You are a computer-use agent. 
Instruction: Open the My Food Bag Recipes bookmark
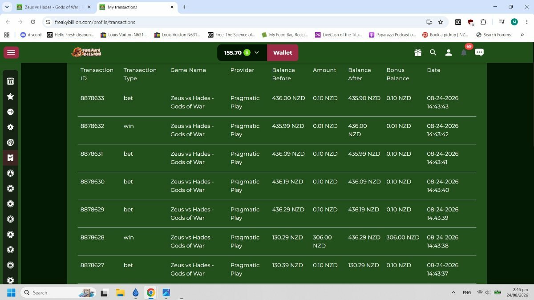pyautogui.click(x=285, y=35)
